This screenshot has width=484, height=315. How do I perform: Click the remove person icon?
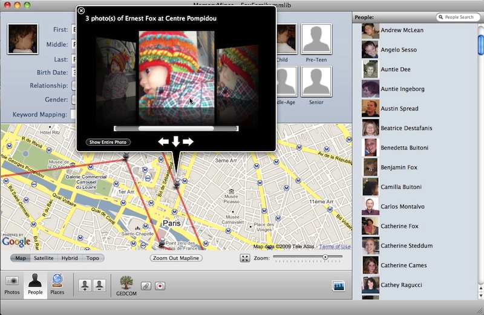[99, 285]
